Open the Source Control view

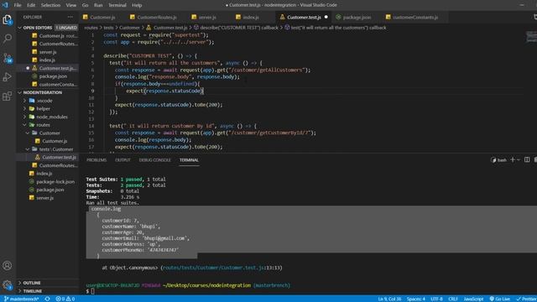tap(8, 58)
